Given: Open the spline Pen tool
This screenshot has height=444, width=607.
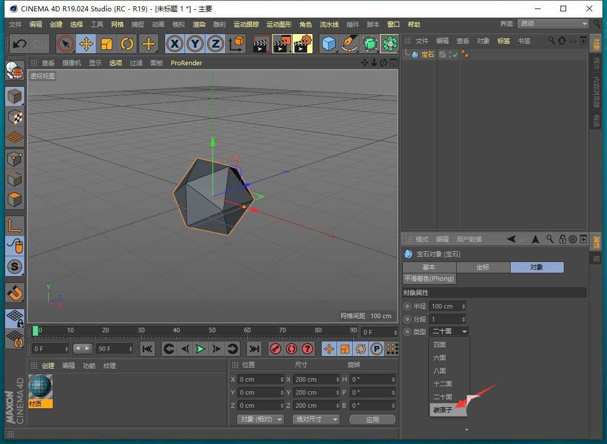Looking at the screenshot, I should (x=349, y=44).
